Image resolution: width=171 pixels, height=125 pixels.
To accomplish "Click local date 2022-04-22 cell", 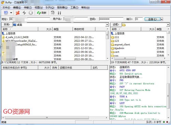I will pos(84,37).
